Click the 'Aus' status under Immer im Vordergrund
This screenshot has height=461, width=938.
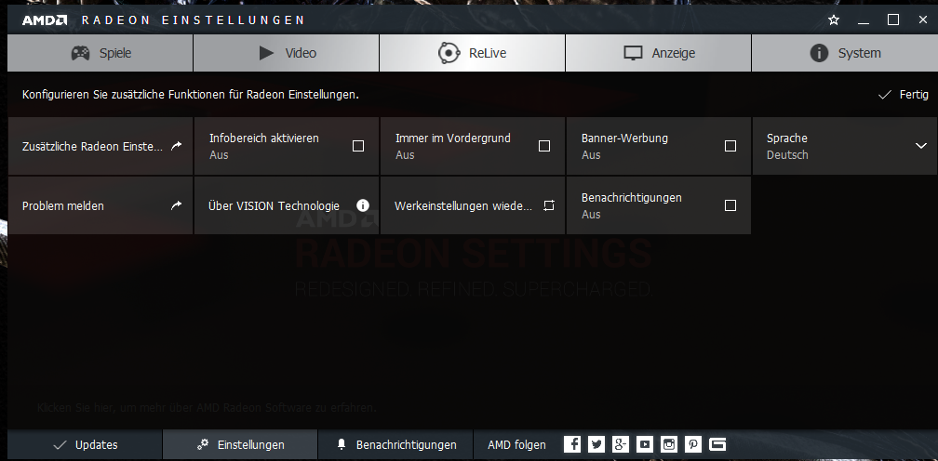tap(405, 154)
